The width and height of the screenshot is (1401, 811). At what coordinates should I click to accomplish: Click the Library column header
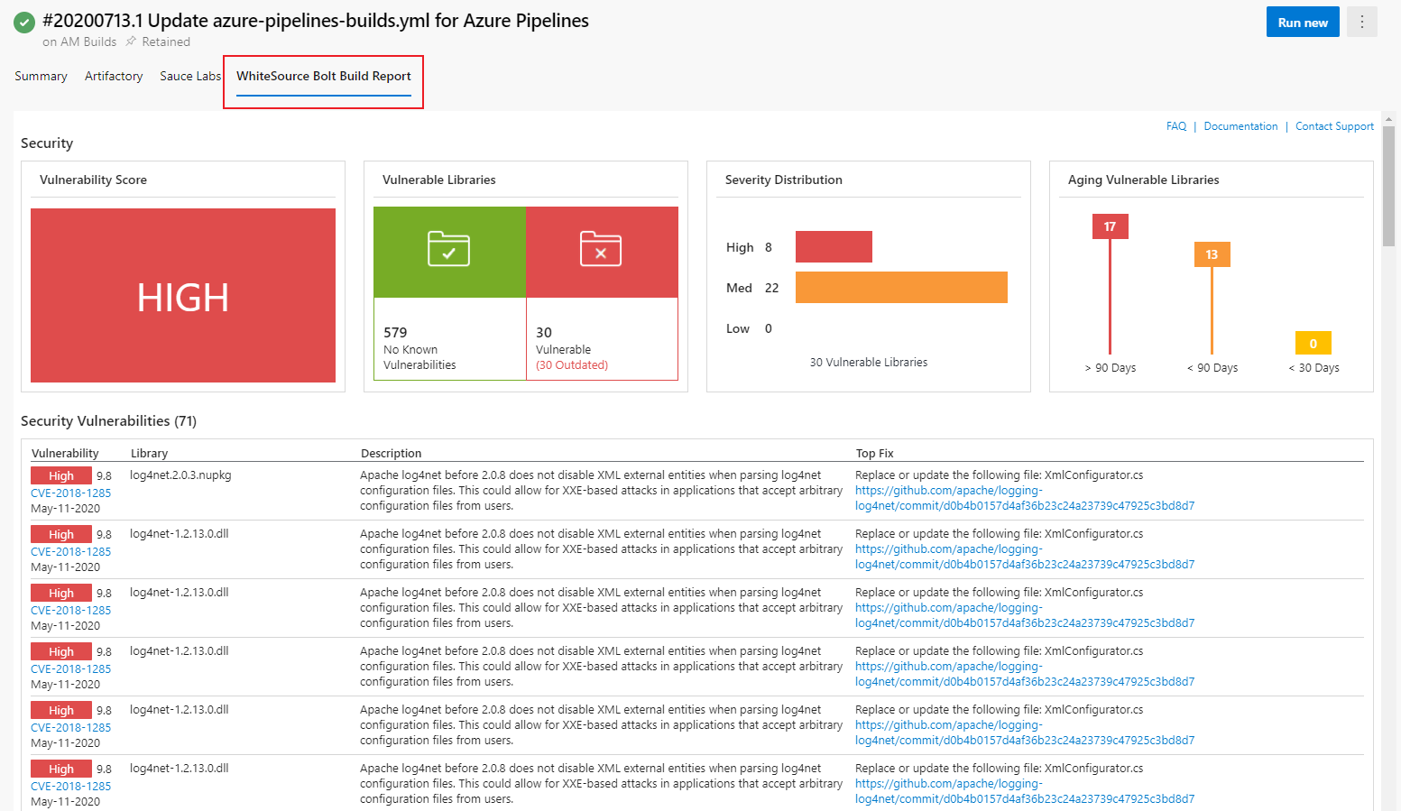(150, 453)
